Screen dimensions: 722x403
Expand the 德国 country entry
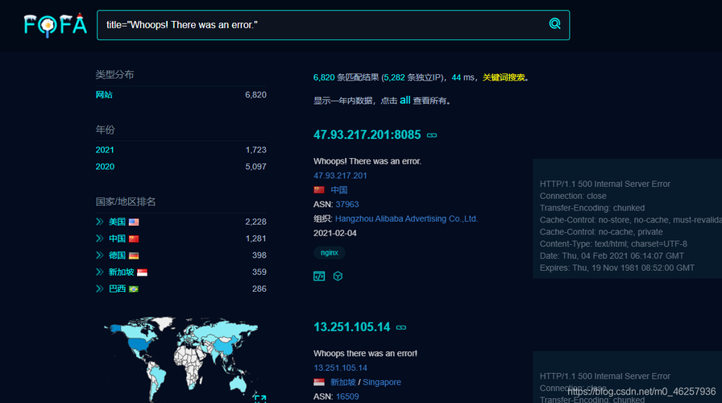99,256
